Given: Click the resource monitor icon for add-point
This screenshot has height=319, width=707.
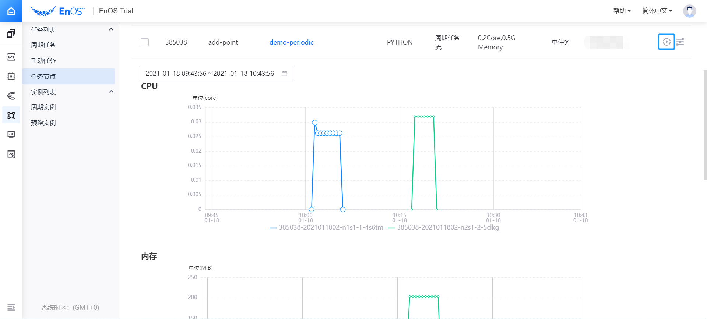Looking at the screenshot, I should [666, 42].
